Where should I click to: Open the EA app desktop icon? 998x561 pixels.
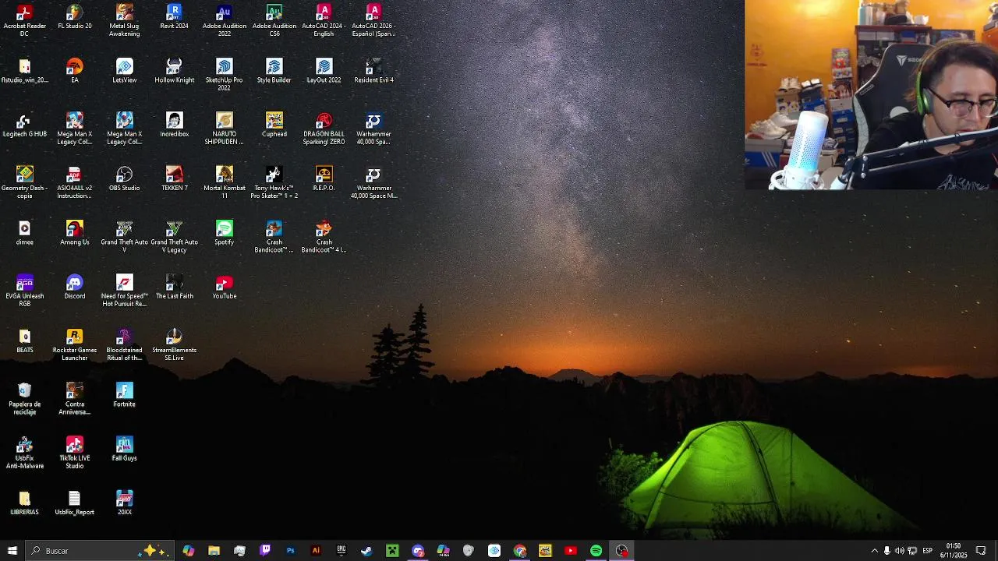tap(75, 71)
